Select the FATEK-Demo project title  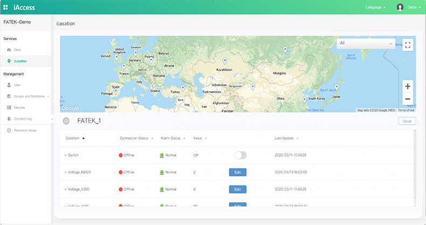click(17, 22)
